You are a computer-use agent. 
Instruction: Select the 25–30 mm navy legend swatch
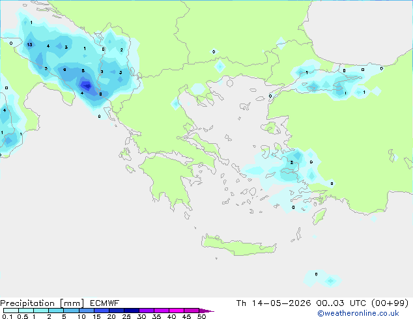click(132, 311)
